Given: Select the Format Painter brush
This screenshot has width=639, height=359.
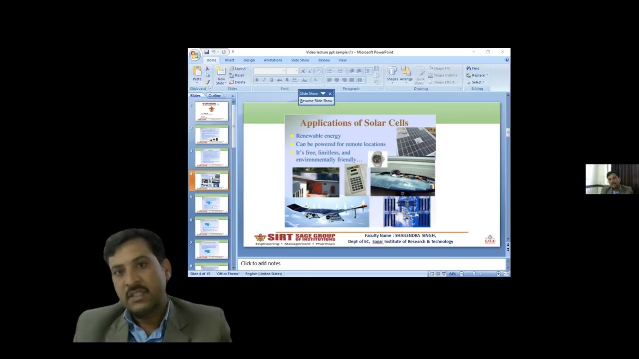Looking at the screenshot, I should tap(207, 82).
